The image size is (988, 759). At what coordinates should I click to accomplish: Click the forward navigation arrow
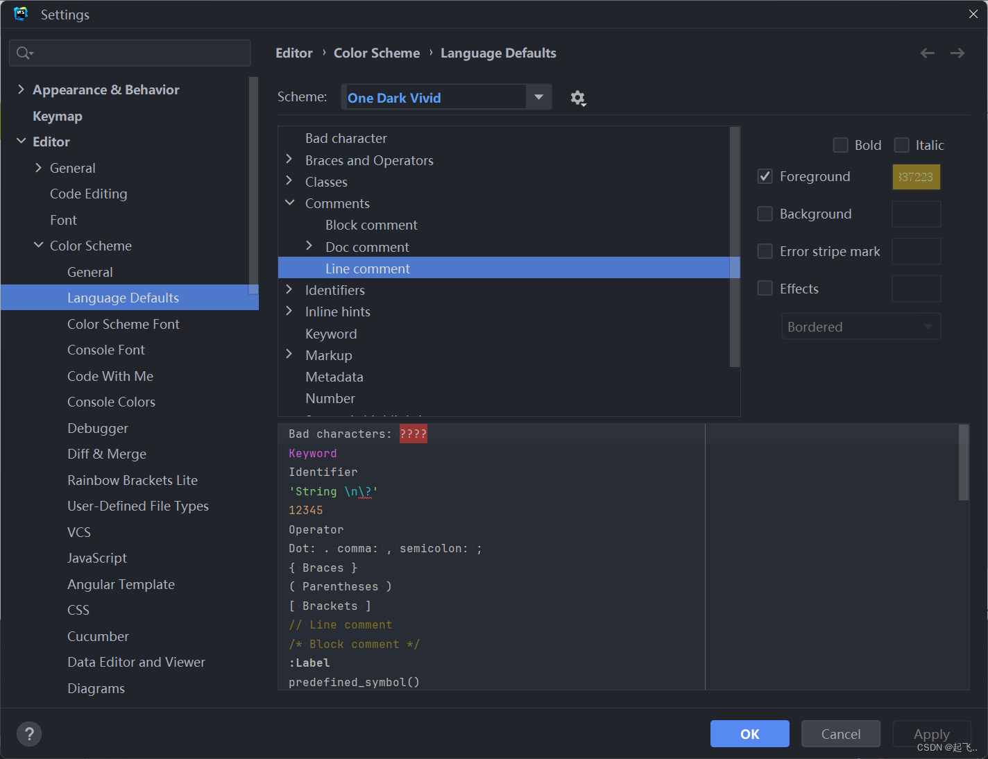click(x=957, y=53)
